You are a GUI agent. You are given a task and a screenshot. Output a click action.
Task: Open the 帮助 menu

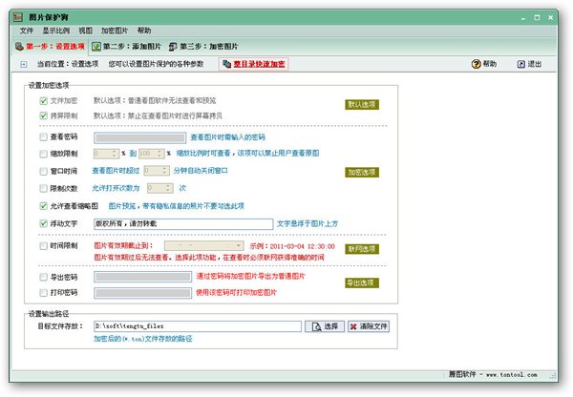144,31
